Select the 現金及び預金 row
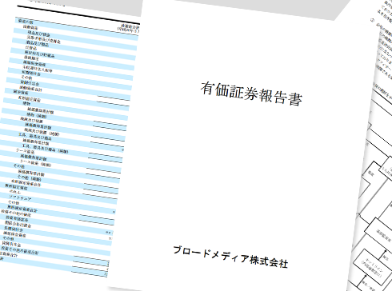The width and height of the screenshot is (392, 291). [38, 34]
